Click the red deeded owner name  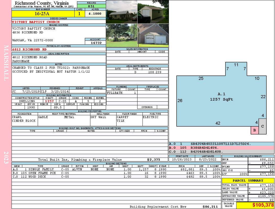pyautogui.click(x=36, y=22)
